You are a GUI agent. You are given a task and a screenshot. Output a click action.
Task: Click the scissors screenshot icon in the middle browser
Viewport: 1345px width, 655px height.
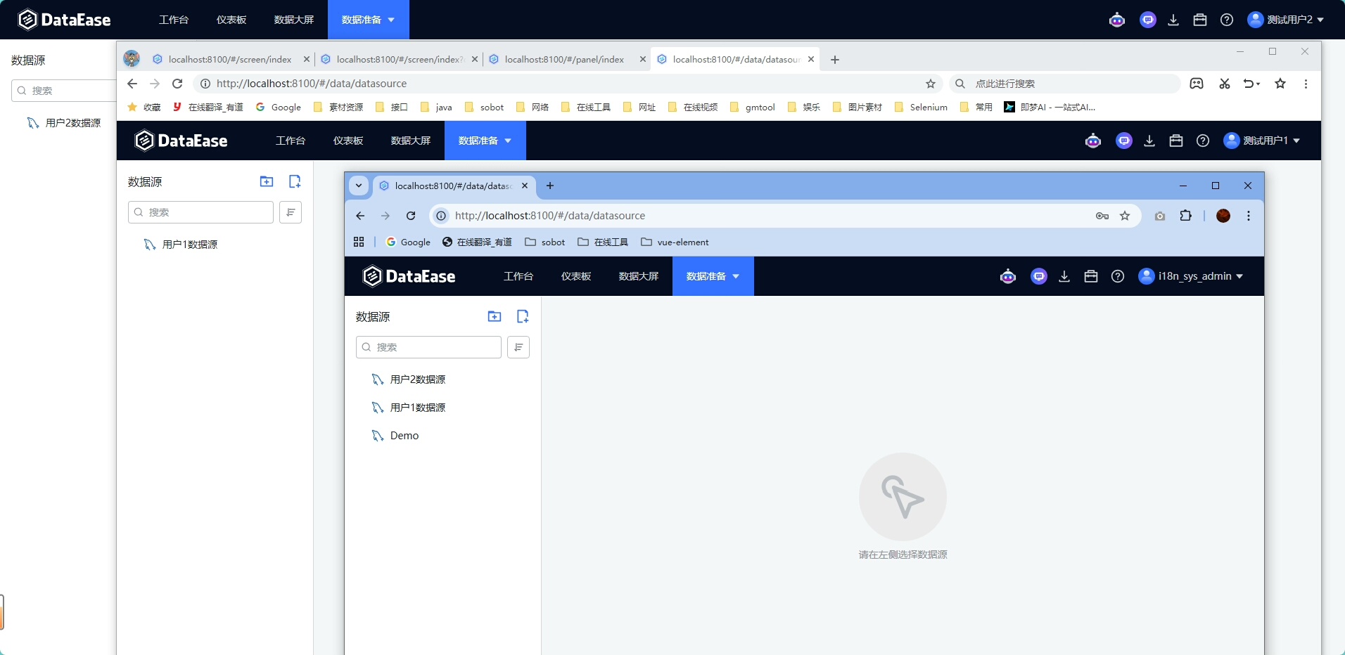[x=1225, y=84]
